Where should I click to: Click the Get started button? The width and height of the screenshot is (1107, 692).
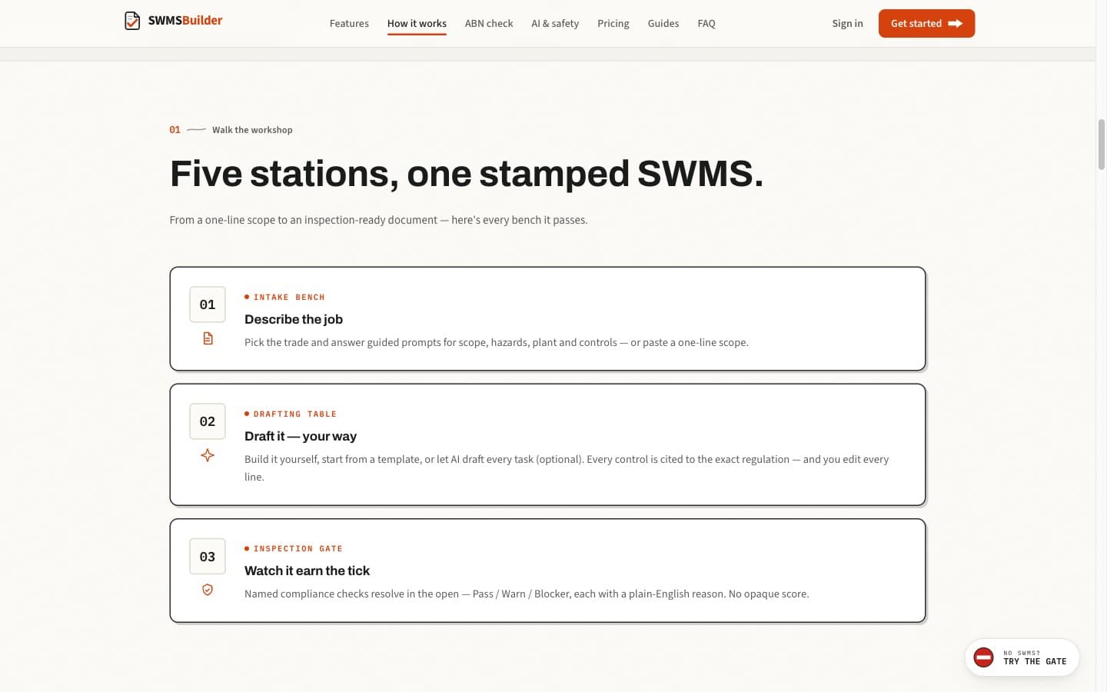tap(926, 24)
